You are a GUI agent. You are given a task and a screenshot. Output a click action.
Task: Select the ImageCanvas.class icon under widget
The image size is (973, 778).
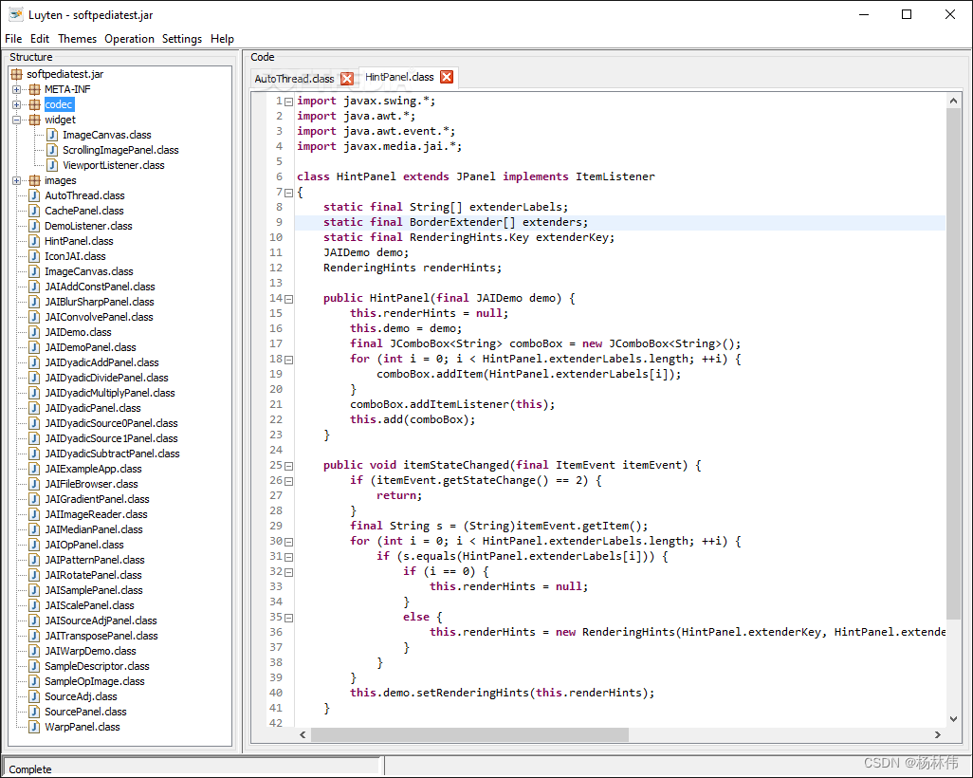click(x=50, y=135)
